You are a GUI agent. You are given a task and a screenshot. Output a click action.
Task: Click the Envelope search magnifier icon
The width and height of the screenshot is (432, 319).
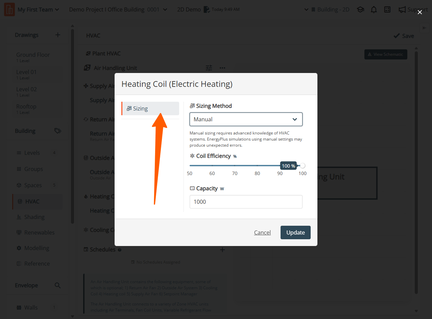58,285
